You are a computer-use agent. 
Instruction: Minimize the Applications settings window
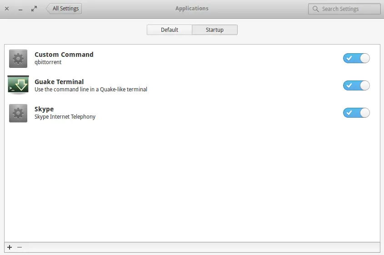pyautogui.click(x=20, y=9)
